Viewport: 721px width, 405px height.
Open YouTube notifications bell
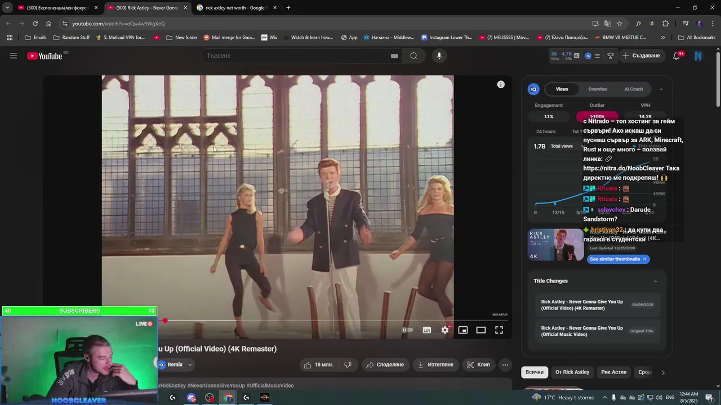(x=677, y=56)
